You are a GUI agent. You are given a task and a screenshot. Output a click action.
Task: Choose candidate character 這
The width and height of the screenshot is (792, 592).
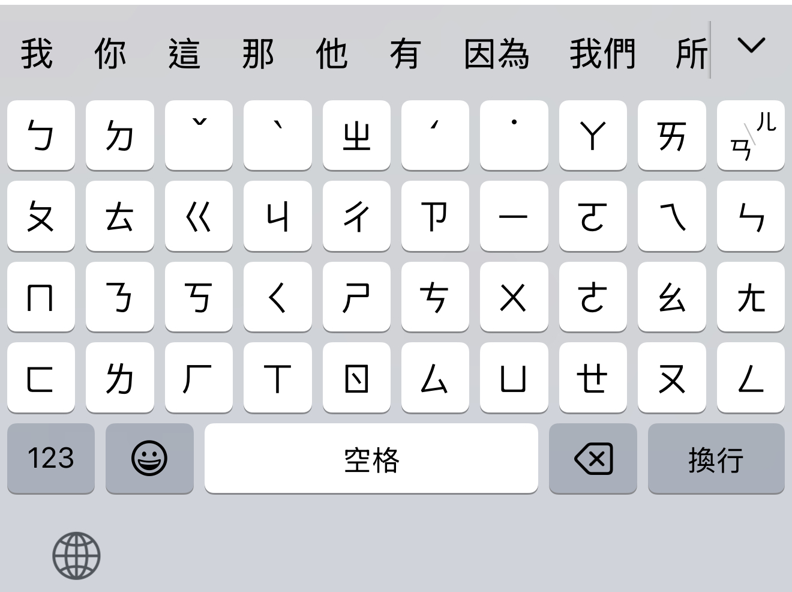[x=184, y=53]
